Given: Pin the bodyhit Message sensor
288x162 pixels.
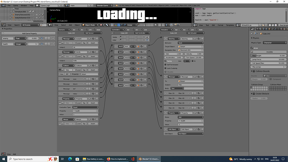Looking at the screenshot, I should click(90, 39).
